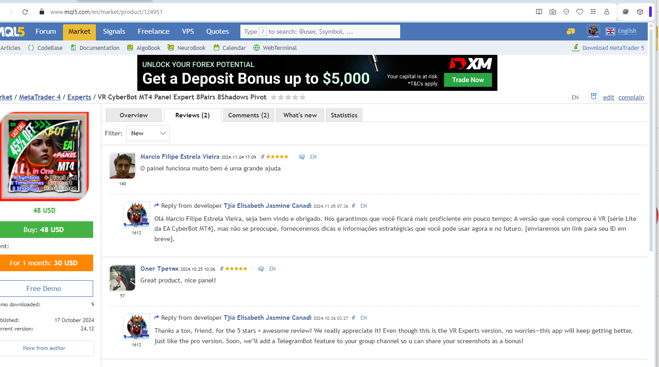The image size is (659, 367).
Task: Reload the page with the refresh icon
Action: point(25,12)
